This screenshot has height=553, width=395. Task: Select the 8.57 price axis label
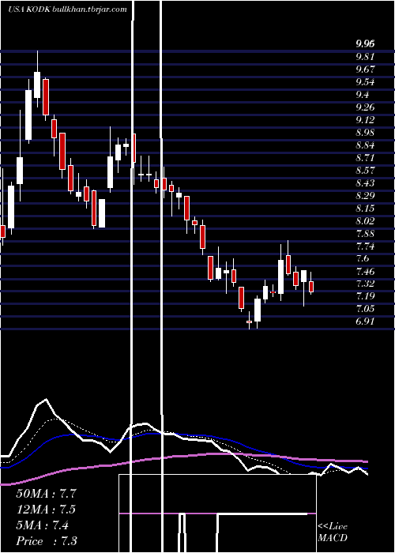click(x=365, y=171)
